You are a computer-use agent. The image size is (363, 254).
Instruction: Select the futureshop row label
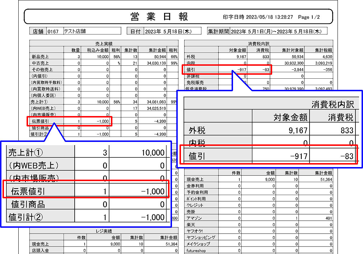coord(196,250)
